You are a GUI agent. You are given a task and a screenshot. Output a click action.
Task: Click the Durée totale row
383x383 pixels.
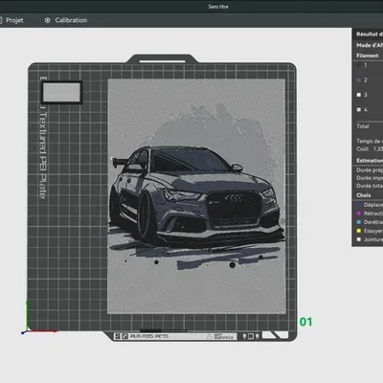tap(370, 186)
